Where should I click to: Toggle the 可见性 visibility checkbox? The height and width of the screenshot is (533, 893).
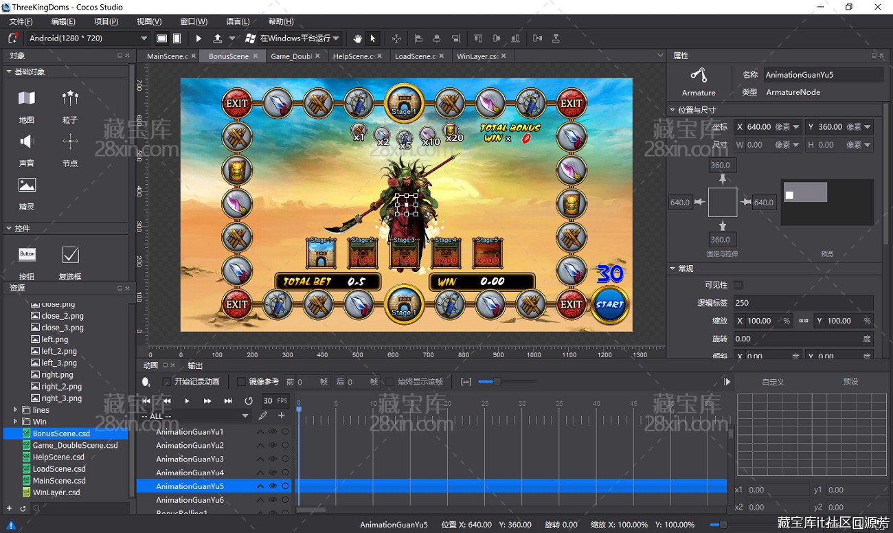click(738, 285)
